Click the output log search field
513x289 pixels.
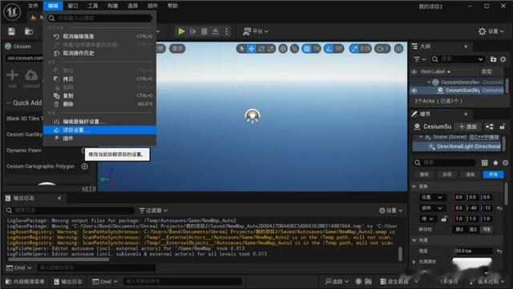71,211
